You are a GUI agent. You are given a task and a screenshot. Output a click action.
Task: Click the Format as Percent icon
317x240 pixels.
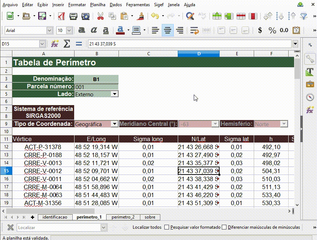coord(272,30)
